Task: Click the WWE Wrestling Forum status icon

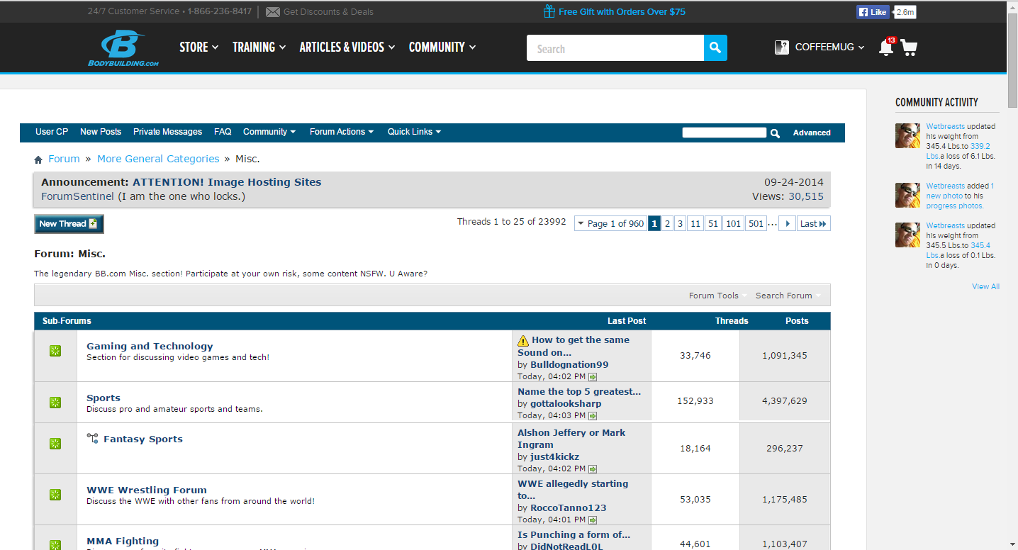Action: click(55, 495)
